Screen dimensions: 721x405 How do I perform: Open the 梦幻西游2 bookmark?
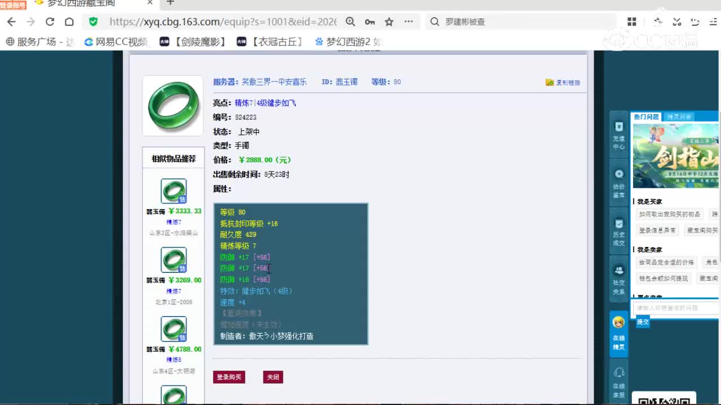(x=348, y=42)
